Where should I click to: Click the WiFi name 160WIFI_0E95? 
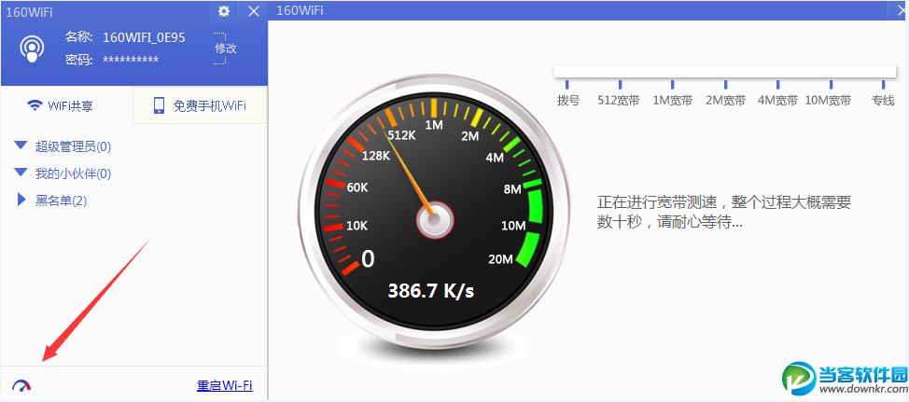144,37
